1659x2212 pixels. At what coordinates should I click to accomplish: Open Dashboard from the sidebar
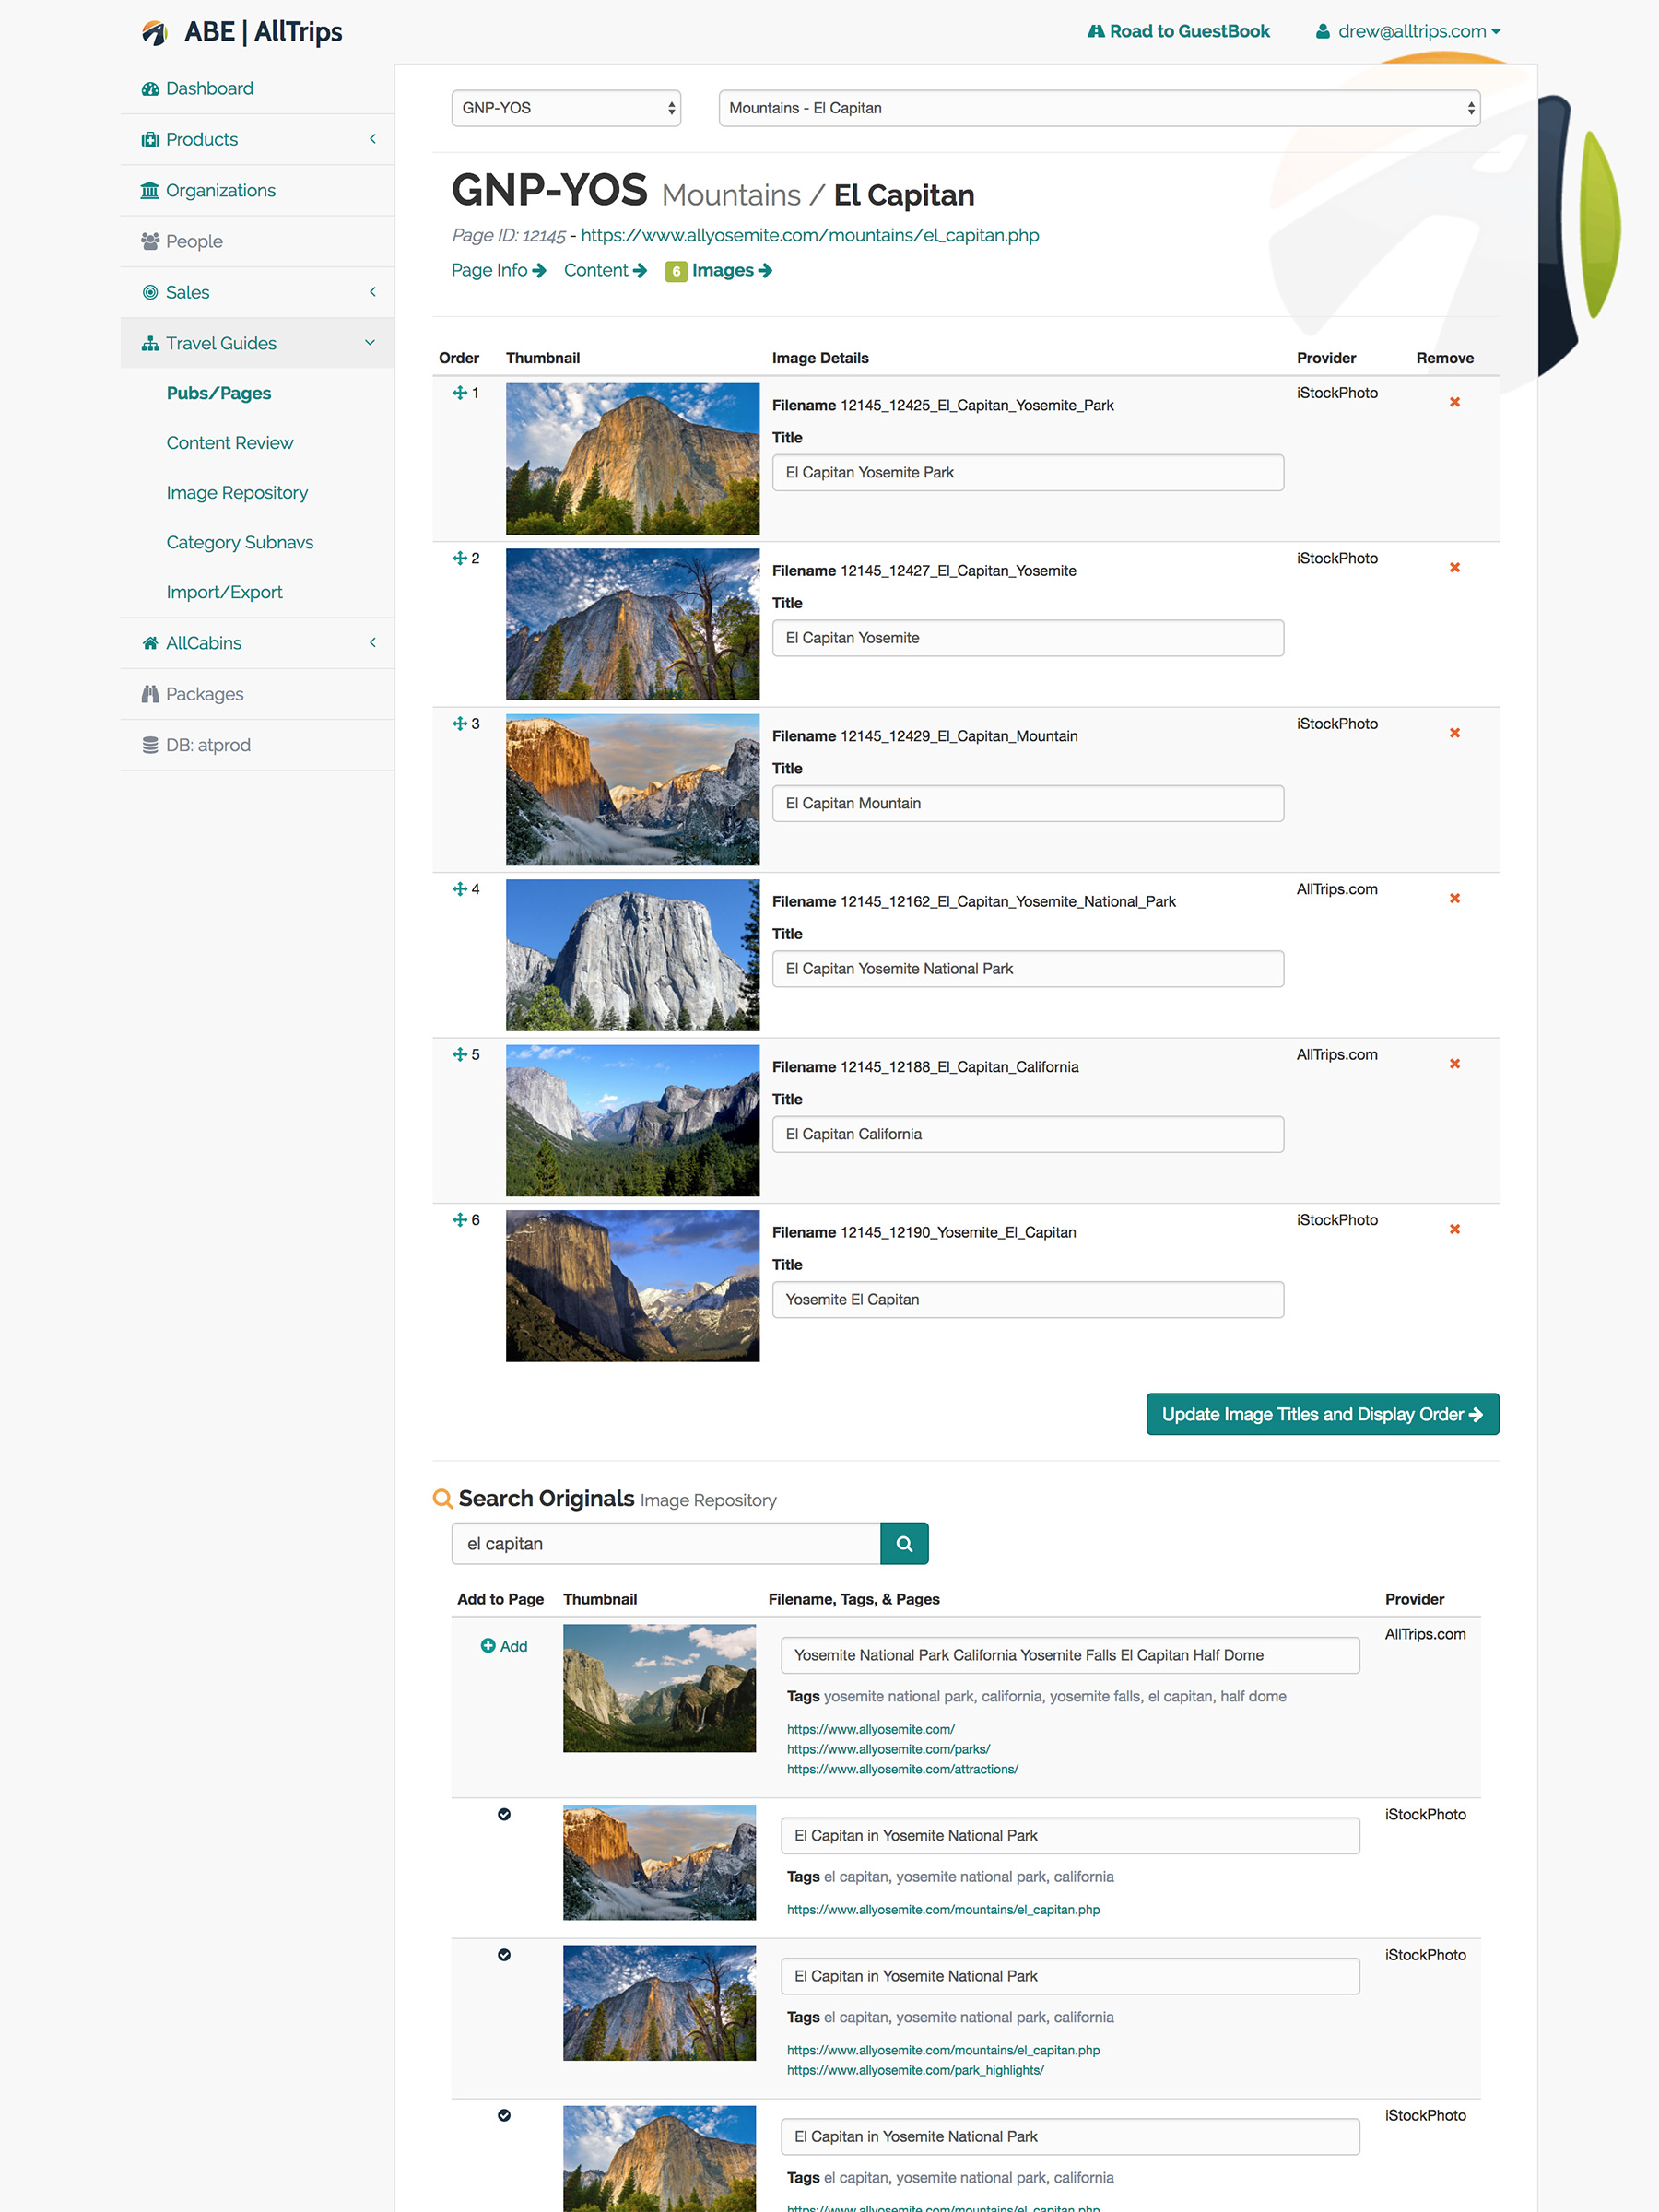point(209,88)
